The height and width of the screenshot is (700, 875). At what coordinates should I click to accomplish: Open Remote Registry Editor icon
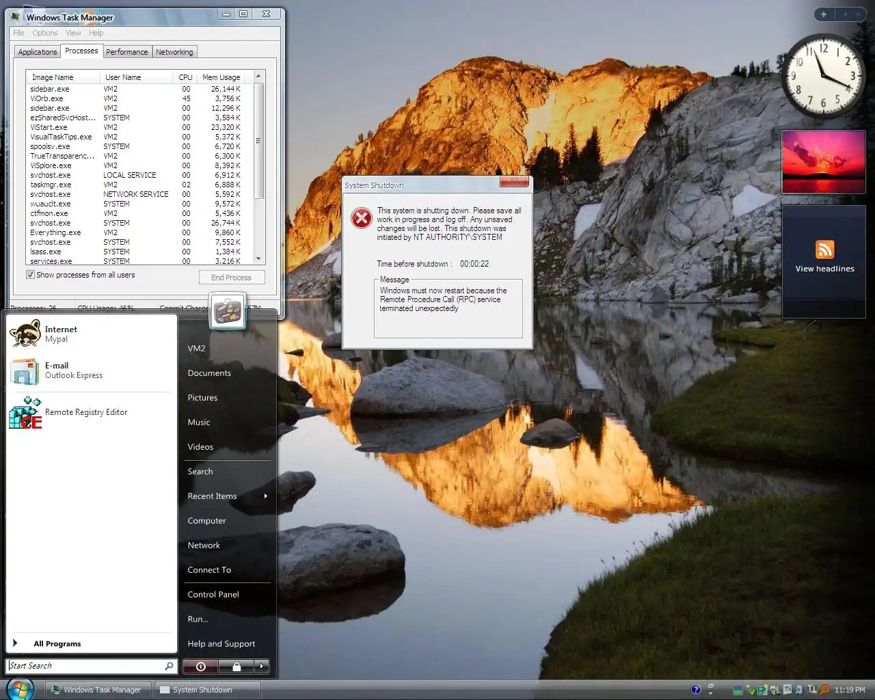point(25,413)
